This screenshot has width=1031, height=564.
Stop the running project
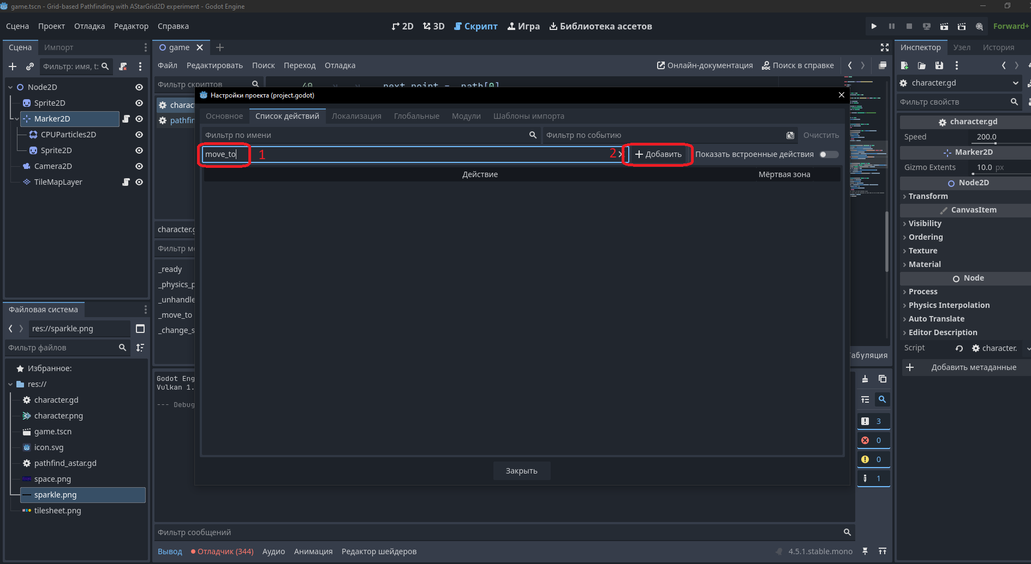pyautogui.click(x=909, y=26)
